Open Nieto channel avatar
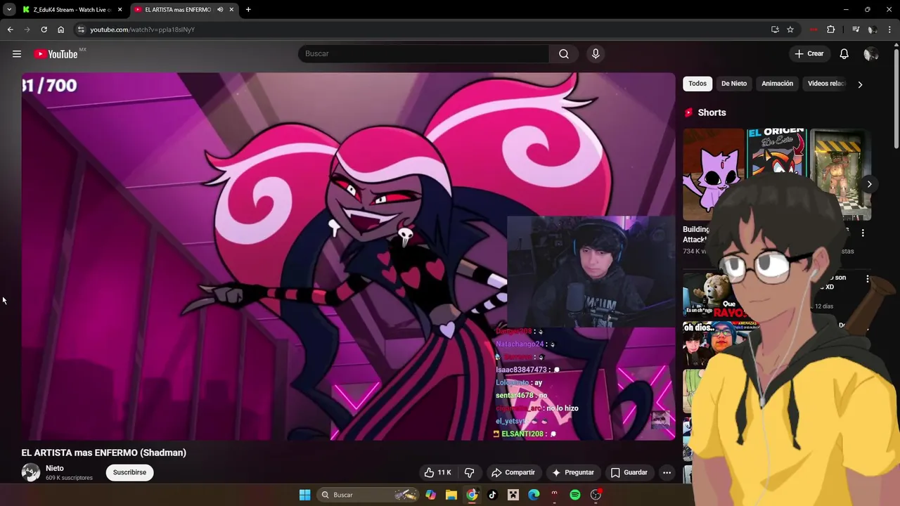Viewport: 900px width, 506px height. (x=30, y=472)
